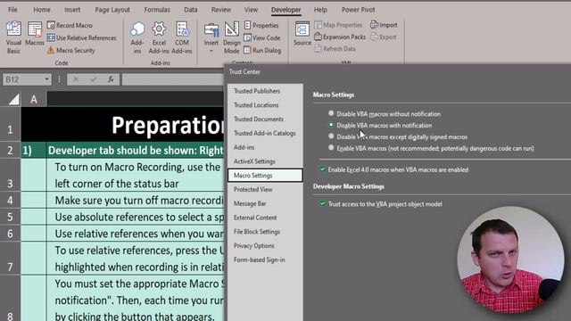Viewport: 571px width, 321px height.
Task: Click the confirm checkmark in formula bar
Action: click(93, 79)
